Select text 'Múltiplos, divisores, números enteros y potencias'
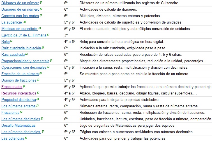 pyautogui.click(x=120, y=16)
